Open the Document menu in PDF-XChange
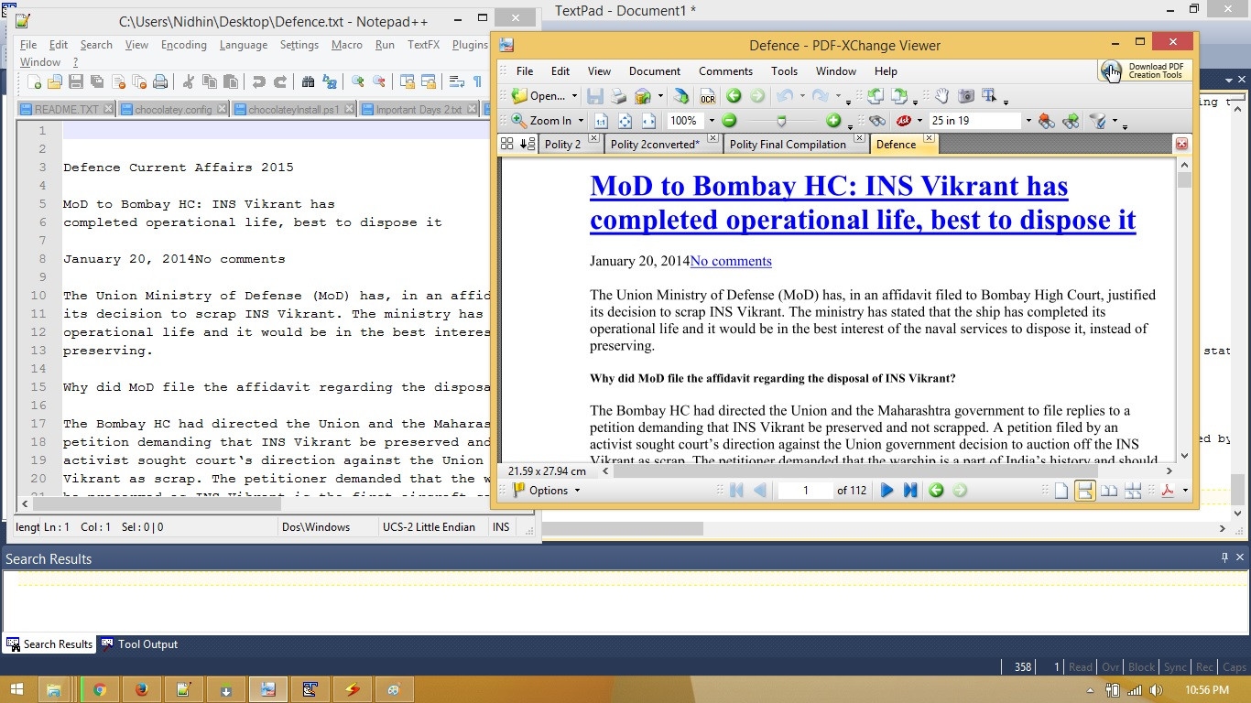Screen dimensions: 1251x703 [655, 71]
